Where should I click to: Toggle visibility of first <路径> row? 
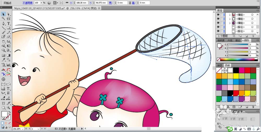218,27
